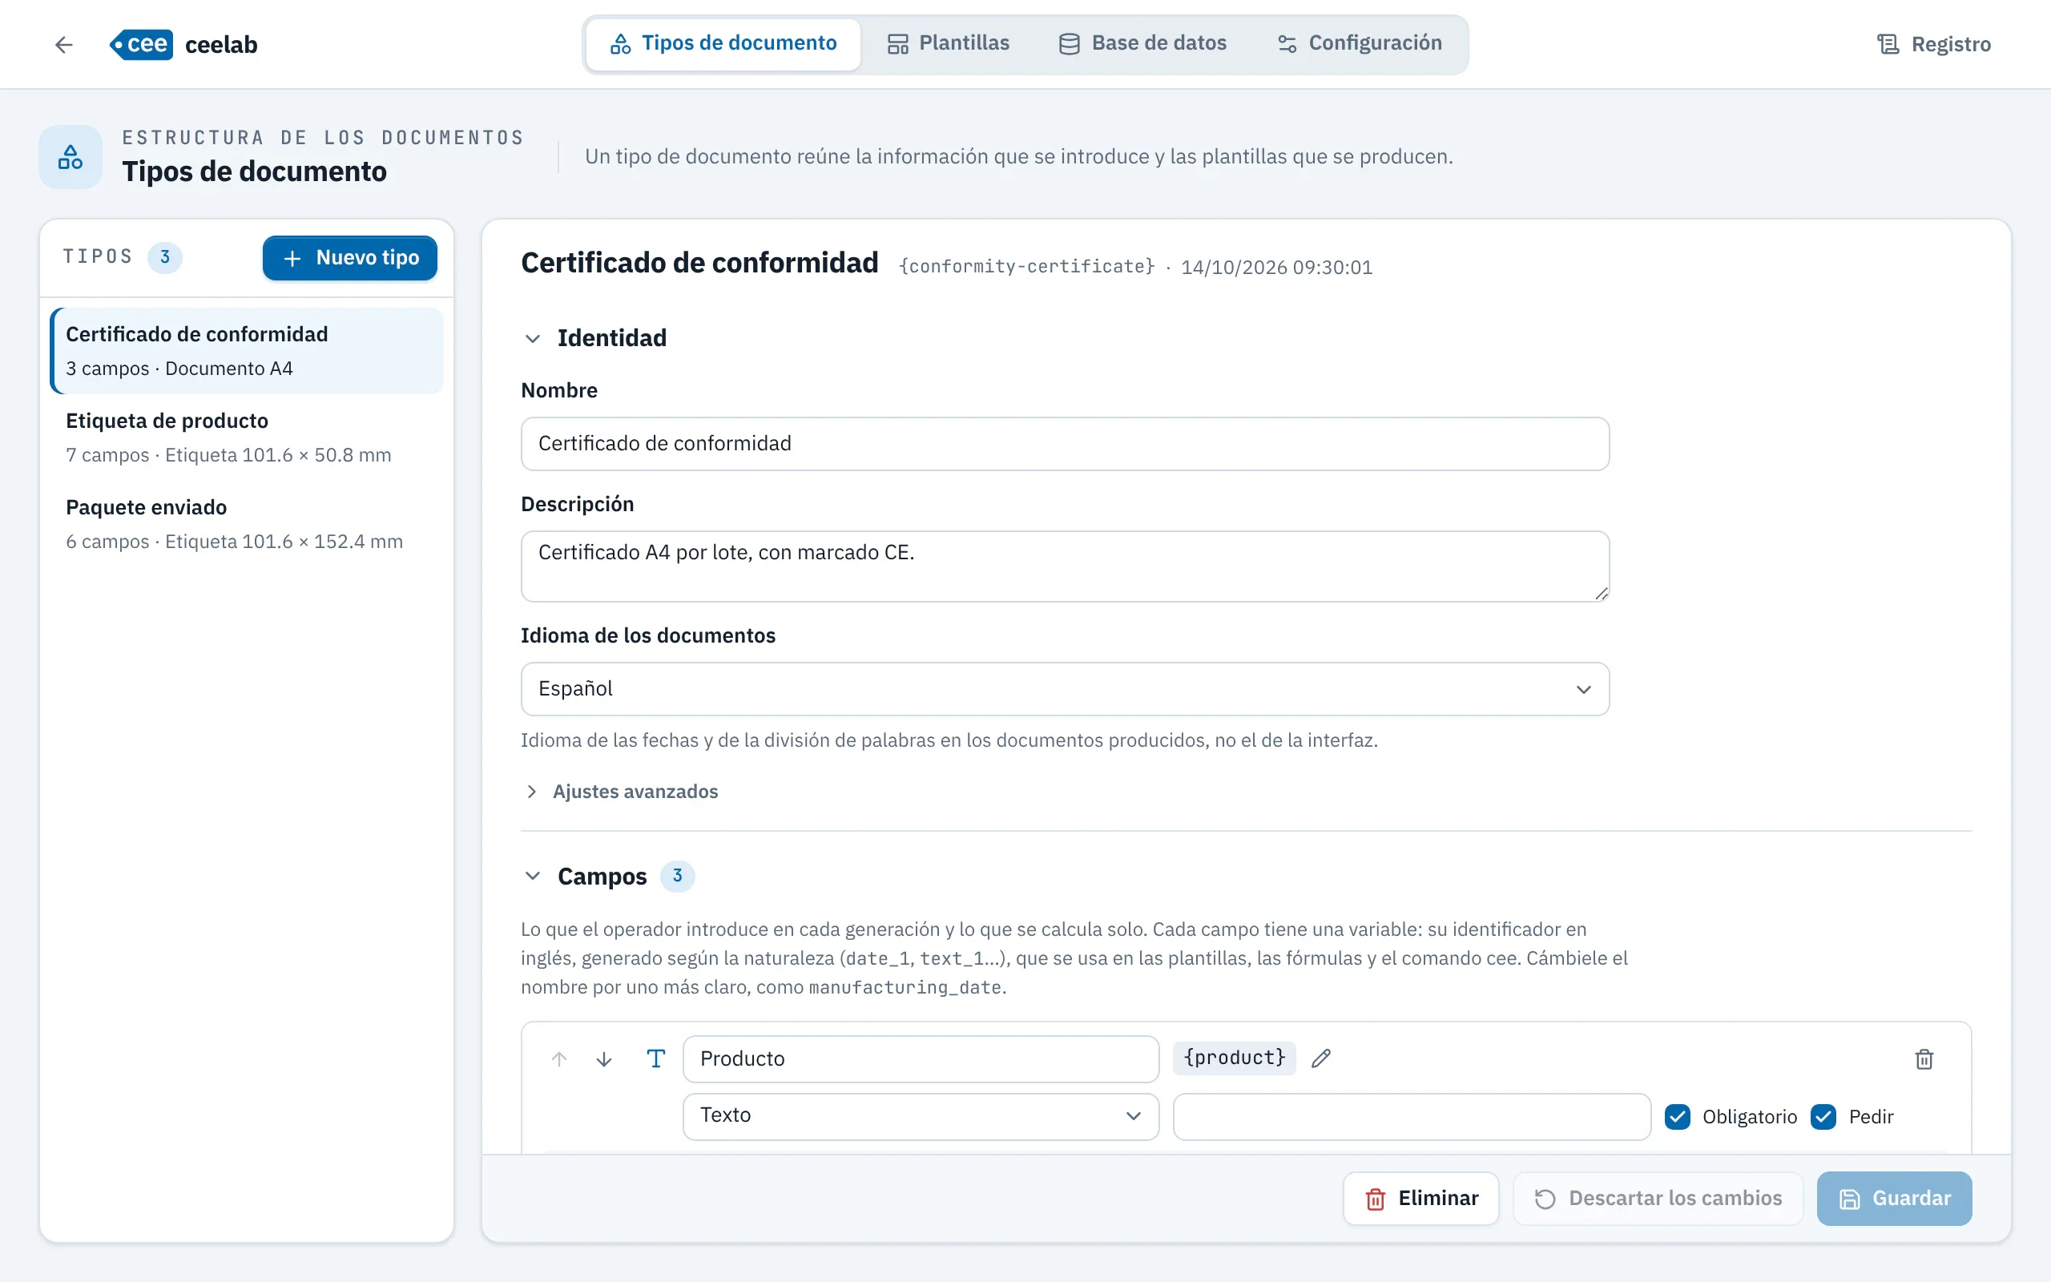Screen dimensions: 2051x1282
Task: Open the Idioma de los documentos dropdown
Action: point(1065,688)
